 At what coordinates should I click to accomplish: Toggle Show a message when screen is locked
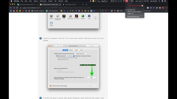coord(57,58)
